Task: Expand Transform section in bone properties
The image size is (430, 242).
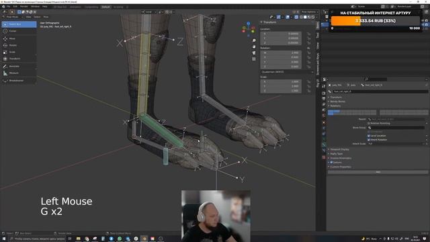Action: (x=336, y=97)
